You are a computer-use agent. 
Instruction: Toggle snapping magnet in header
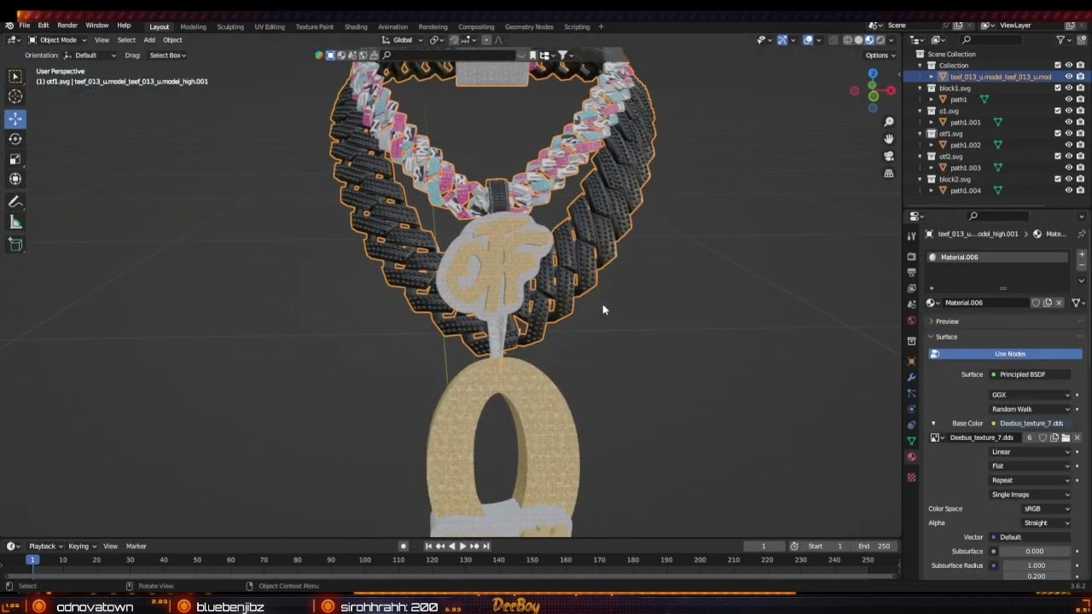pos(454,40)
